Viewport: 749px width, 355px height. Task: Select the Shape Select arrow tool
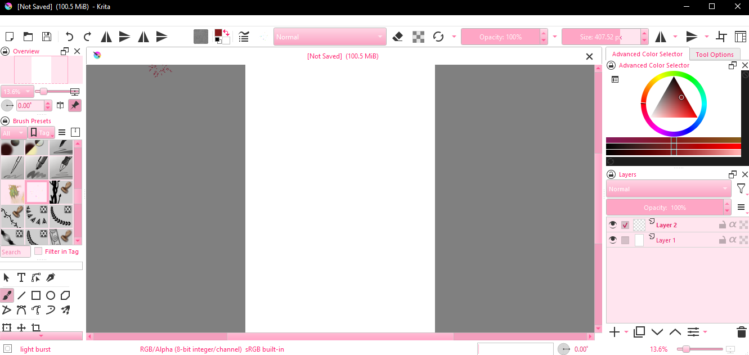[7, 277]
